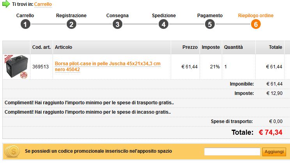Click the green arrow breadcrumb icon
Image resolution: width=290 pixels, height=166 pixels.
click(x=6, y=4)
